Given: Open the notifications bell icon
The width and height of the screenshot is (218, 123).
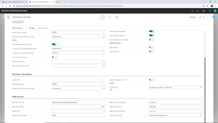Looking at the screenshot, I should click(198, 11).
